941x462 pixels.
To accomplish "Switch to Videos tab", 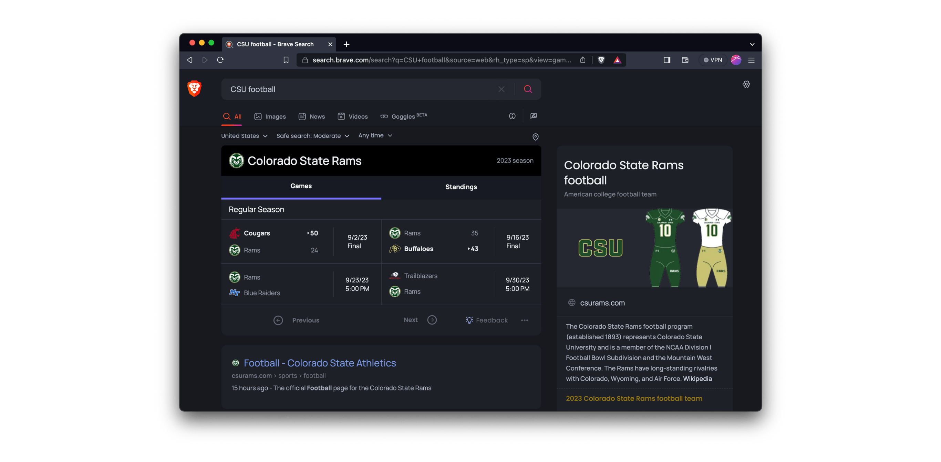I will pyautogui.click(x=352, y=116).
